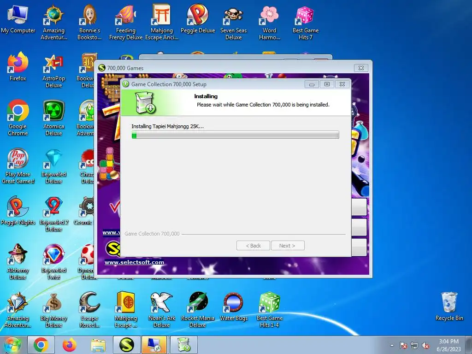Open Alchemy Deluxe desktop icon
This screenshot has height=354, width=472.
[18, 262]
